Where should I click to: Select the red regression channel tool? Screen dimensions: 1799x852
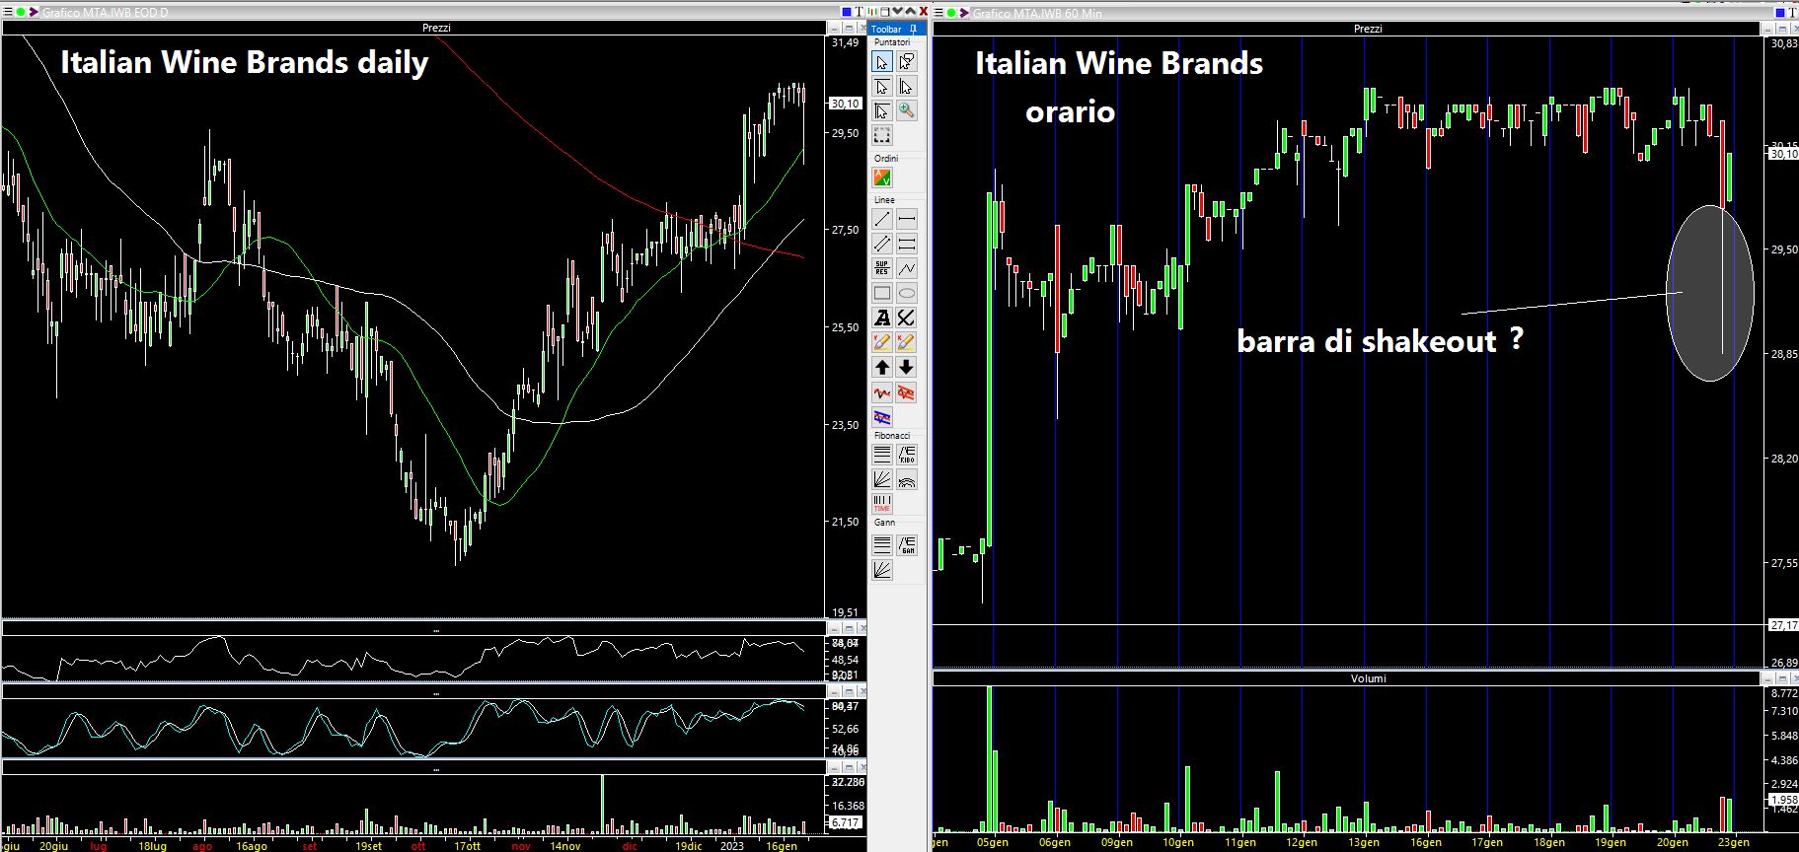point(907,392)
